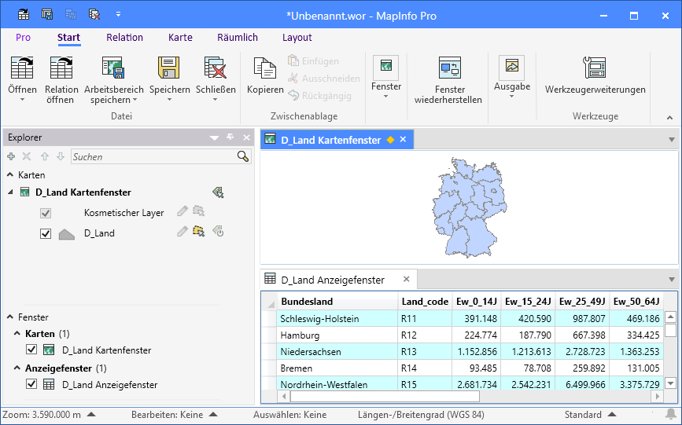Click selectable icon on Kosmetischer Layer

199,211
